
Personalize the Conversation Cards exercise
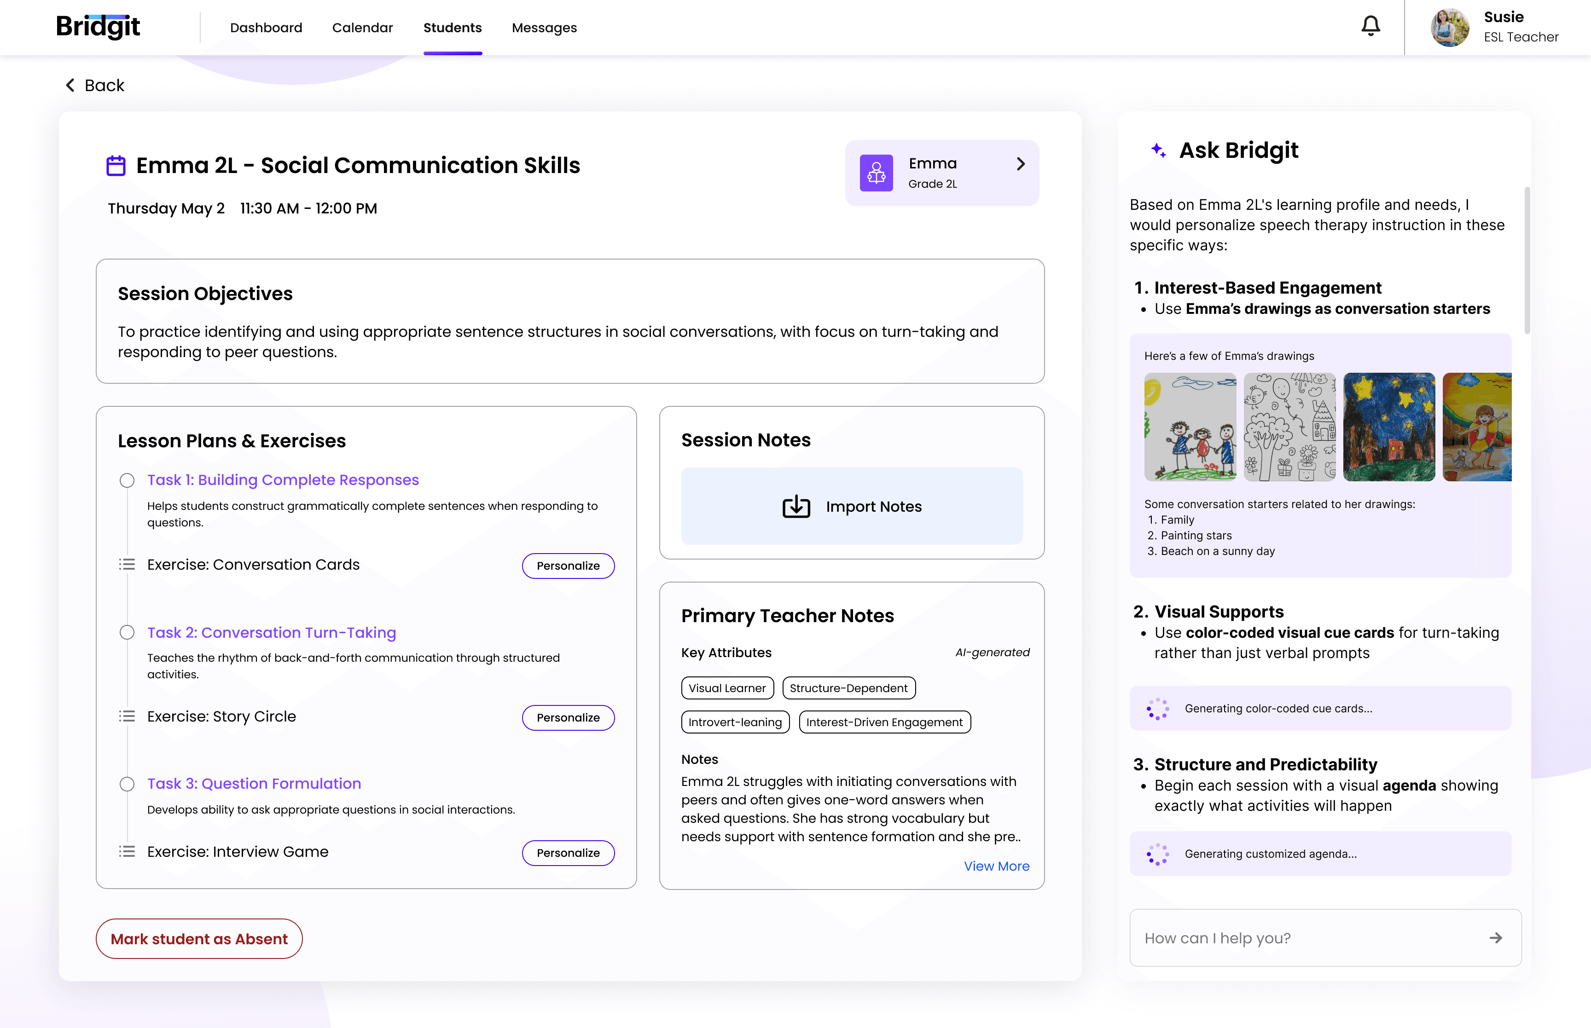click(x=568, y=566)
